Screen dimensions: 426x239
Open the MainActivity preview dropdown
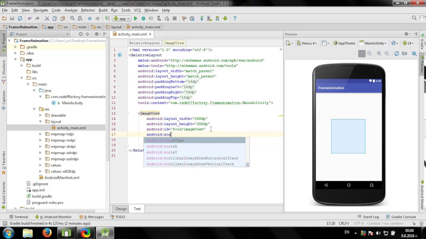373,43
